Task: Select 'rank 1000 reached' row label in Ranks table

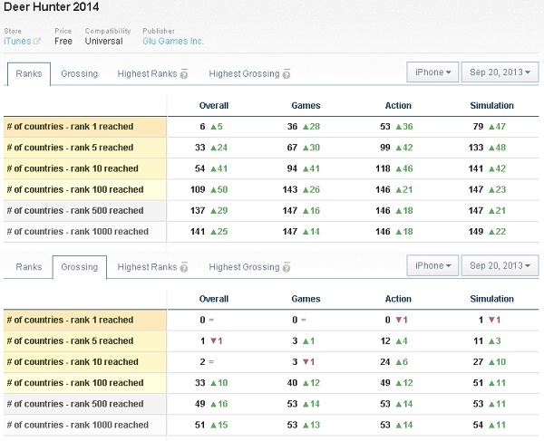Action: 85,232
